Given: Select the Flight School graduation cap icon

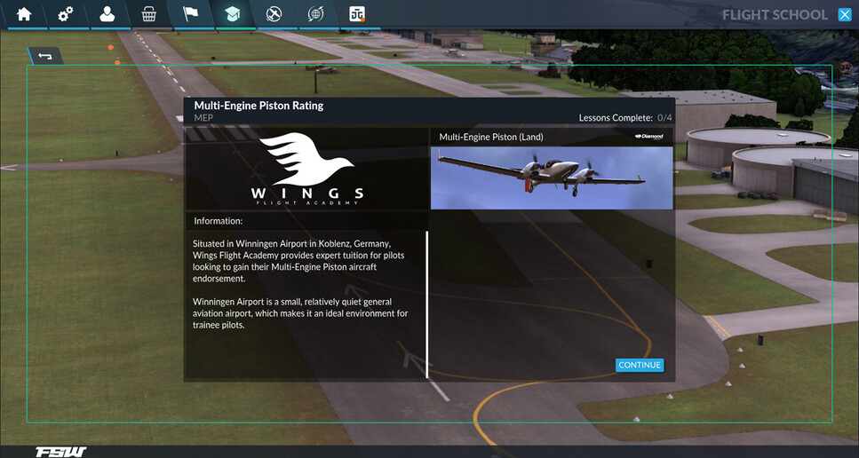Looking at the screenshot, I should coord(232,14).
